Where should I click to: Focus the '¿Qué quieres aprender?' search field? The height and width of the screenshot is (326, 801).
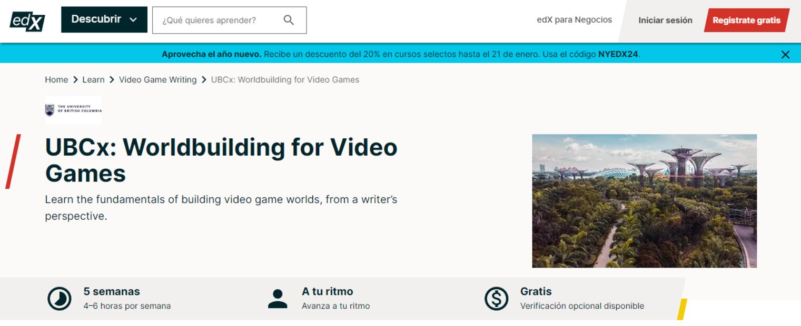point(219,21)
